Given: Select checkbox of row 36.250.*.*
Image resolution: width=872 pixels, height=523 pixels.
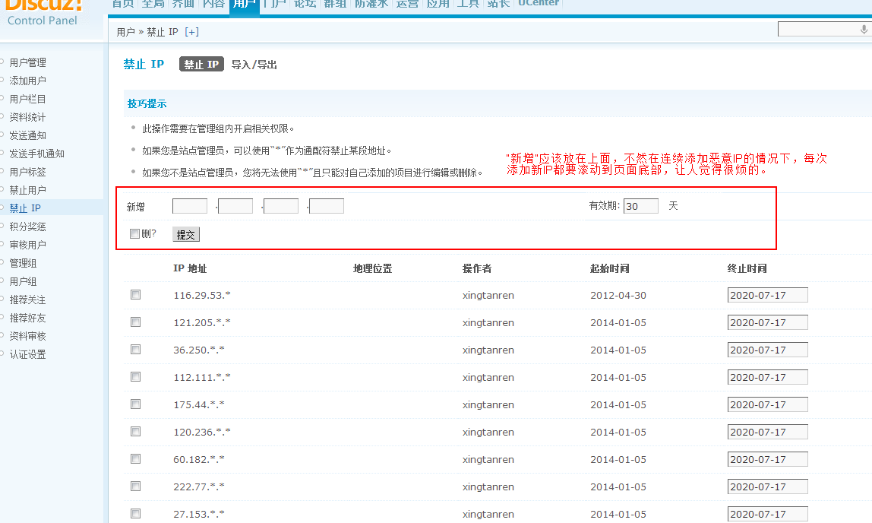Looking at the screenshot, I should click(x=136, y=350).
